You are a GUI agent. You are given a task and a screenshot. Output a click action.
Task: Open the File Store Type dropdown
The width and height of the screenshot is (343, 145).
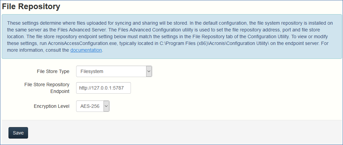(x=114, y=71)
